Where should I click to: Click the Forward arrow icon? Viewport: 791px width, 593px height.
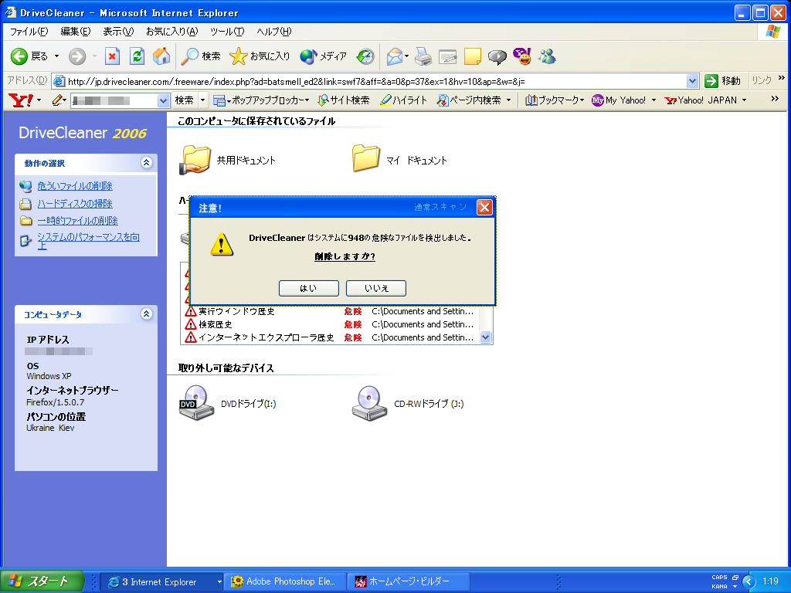pyautogui.click(x=77, y=56)
